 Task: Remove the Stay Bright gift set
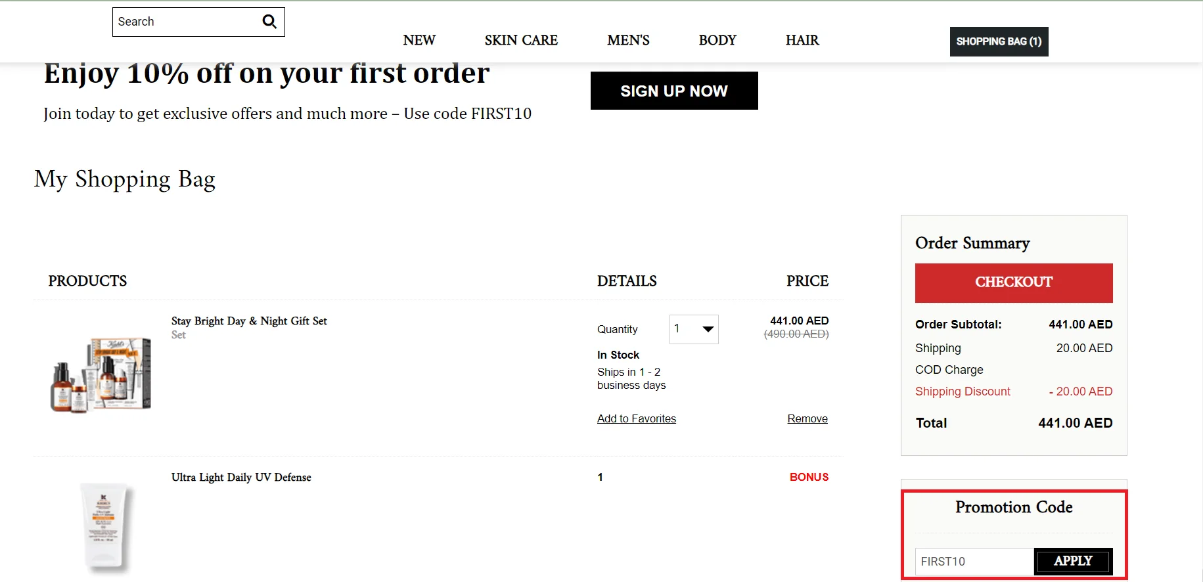point(807,418)
